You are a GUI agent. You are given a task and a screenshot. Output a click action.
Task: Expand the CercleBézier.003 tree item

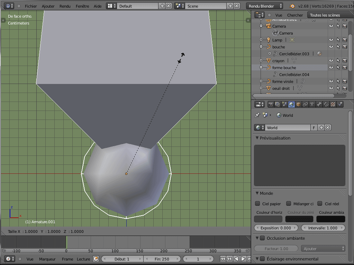point(270,54)
